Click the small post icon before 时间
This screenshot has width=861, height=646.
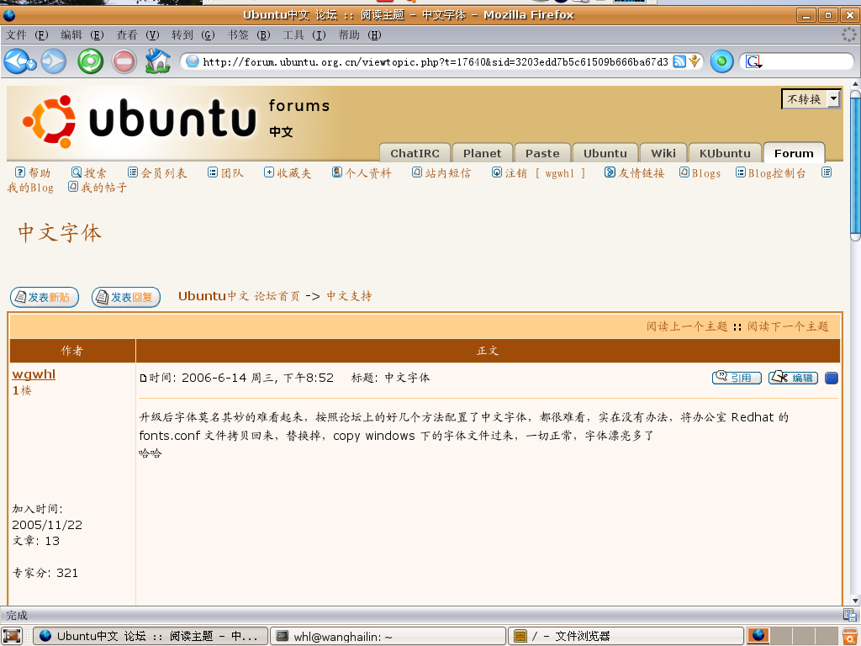[143, 378]
